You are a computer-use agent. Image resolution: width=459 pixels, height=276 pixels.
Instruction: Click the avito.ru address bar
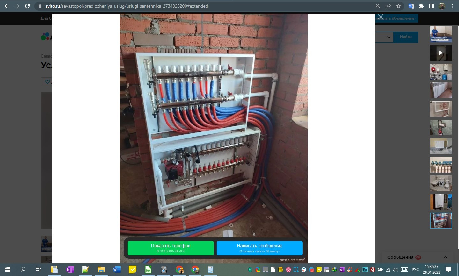204,6
